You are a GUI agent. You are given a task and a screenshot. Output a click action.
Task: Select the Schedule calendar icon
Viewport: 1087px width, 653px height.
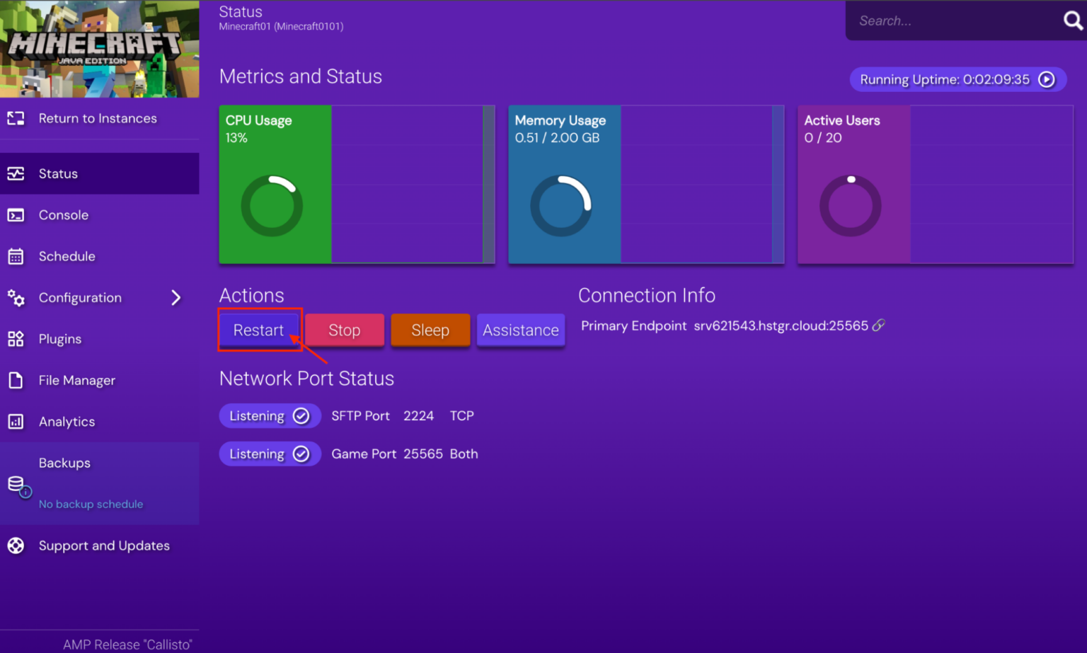point(16,256)
